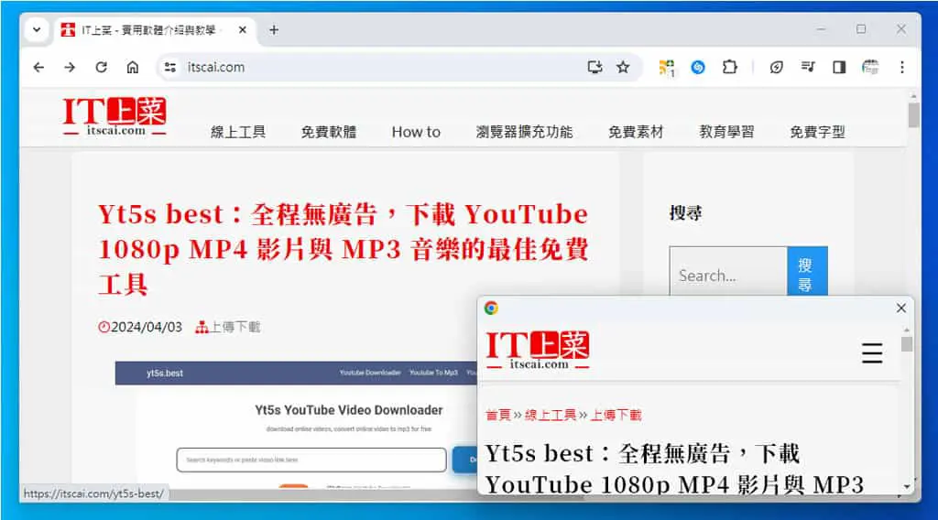Open a new tab with plus
Image resolution: width=938 pixels, height=520 pixels.
tap(274, 30)
